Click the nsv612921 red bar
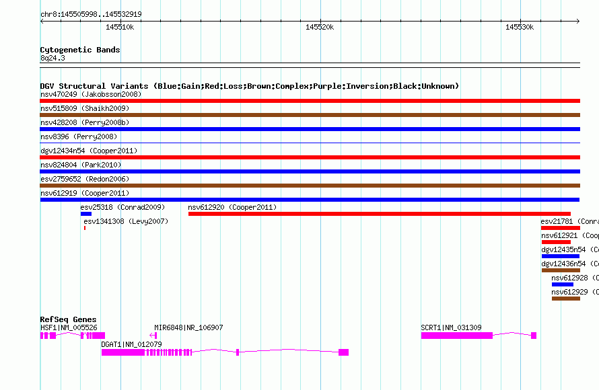 coord(556,242)
